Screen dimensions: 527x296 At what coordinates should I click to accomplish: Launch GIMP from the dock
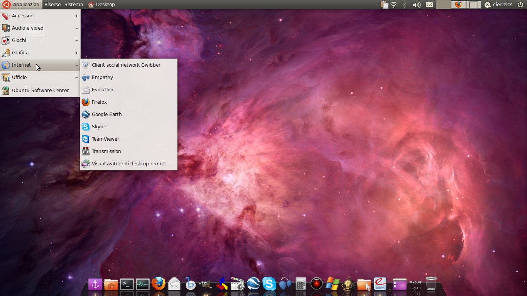(x=206, y=284)
